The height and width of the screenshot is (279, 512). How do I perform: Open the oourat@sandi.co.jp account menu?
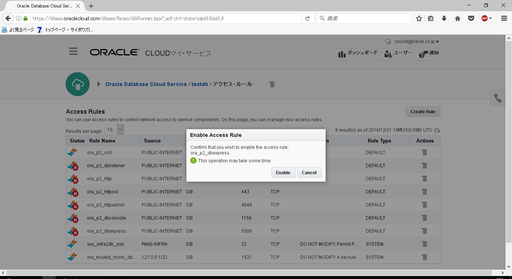[x=417, y=42]
